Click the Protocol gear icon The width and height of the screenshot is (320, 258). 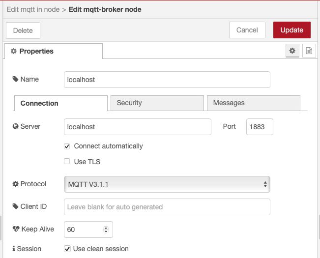(16, 184)
